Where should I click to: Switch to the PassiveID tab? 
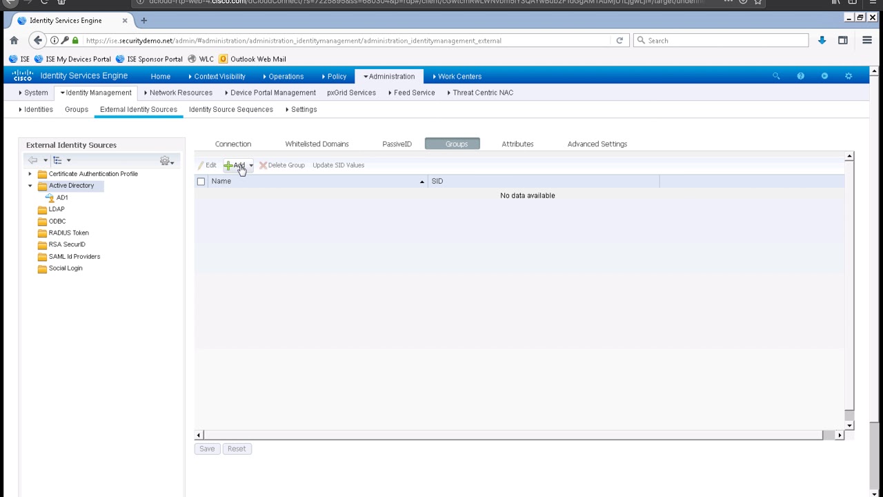[397, 144]
